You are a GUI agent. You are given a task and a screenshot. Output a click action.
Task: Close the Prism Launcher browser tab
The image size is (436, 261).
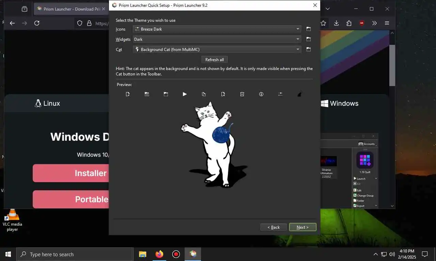point(104,9)
